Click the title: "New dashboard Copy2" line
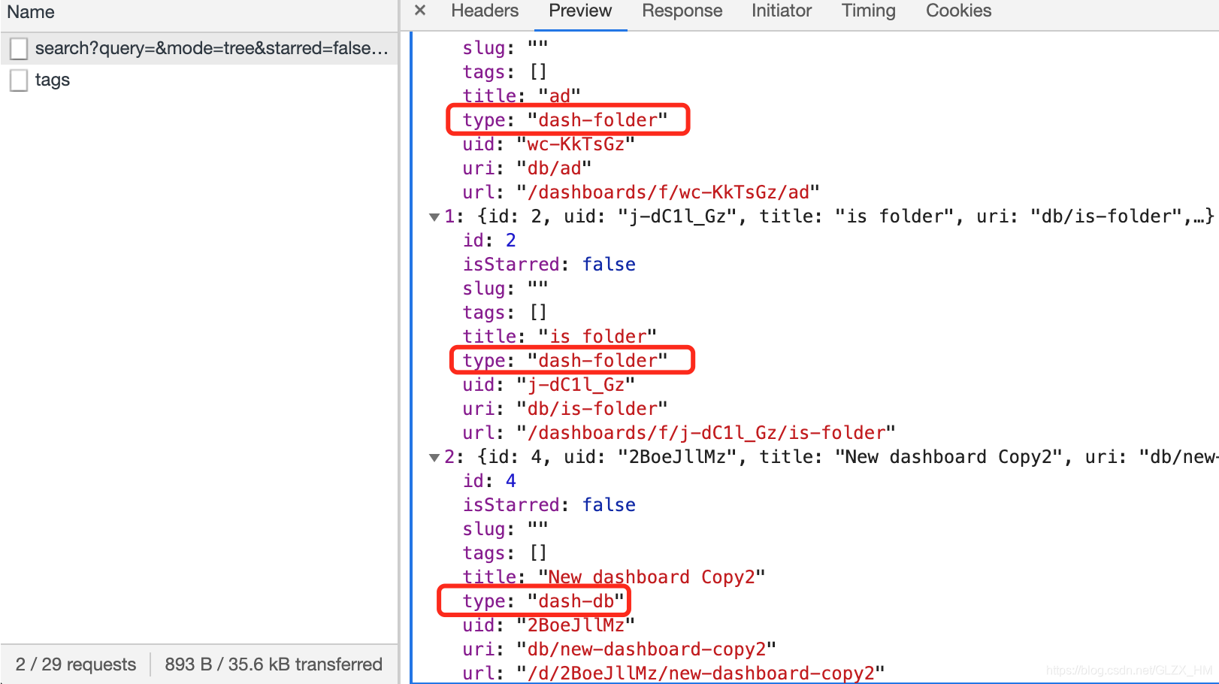This screenshot has height=684, width=1219. pyautogui.click(x=614, y=577)
